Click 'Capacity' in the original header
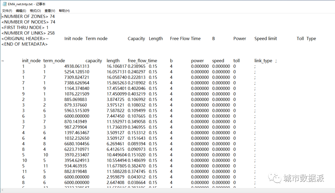 tap(136, 39)
